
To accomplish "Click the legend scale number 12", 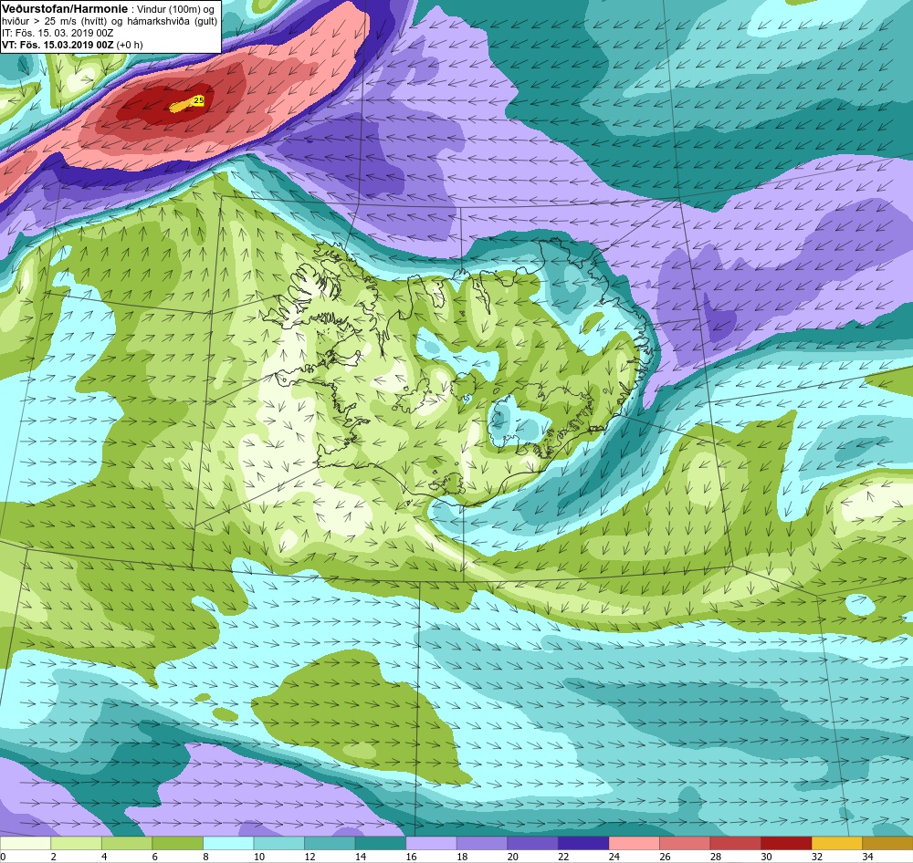I will (310, 856).
